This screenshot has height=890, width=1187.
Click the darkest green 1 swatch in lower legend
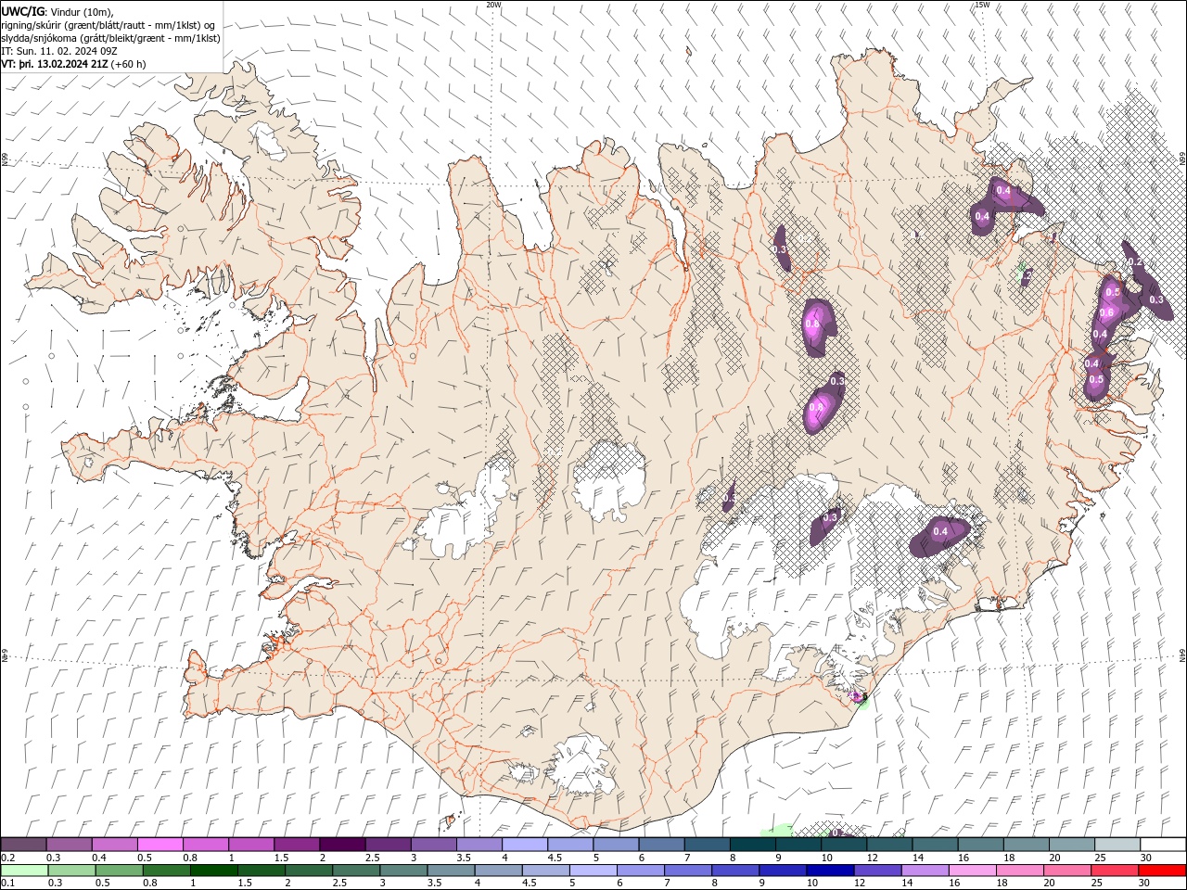[213, 871]
